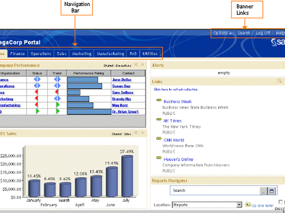Click the link icon beside Business Week
Screen dimensions: 285x213
pyautogui.click(x=159, y=100)
